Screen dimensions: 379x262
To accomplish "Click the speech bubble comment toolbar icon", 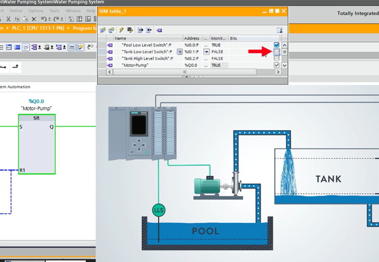I will (x=26, y=47).
